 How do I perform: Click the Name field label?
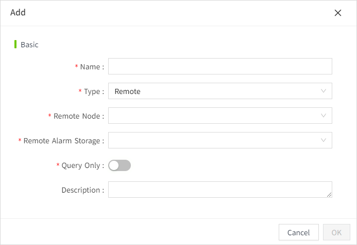pyautogui.click(x=91, y=67)
